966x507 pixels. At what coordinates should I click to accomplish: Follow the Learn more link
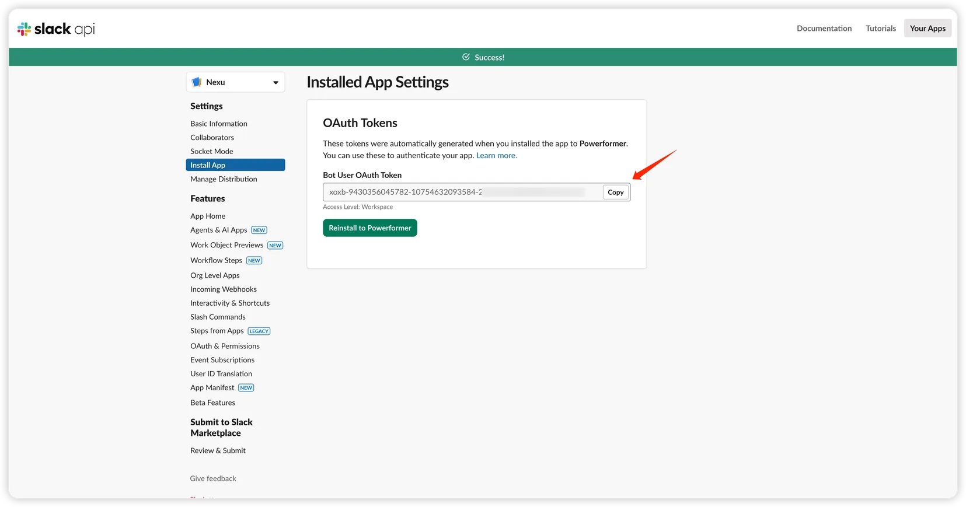[496, 156]
